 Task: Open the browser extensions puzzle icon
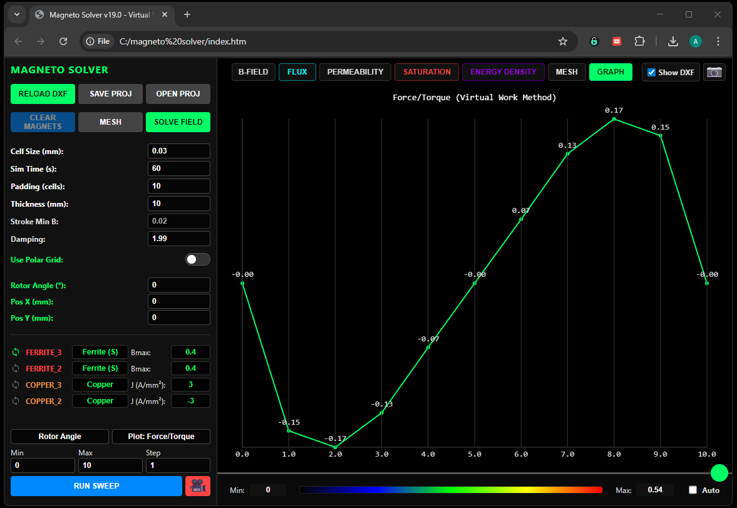tap(639, 41)
